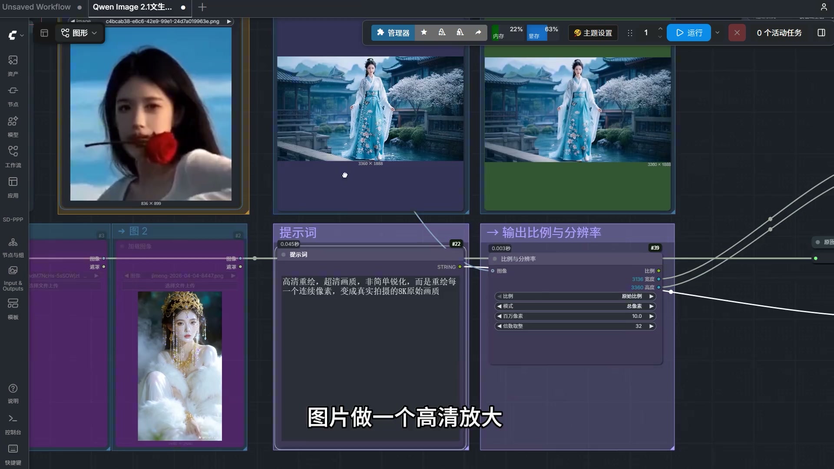This screenshot has width=834, height=469.
Task: Click the user profile icon at top right
Action: point(824,7)
